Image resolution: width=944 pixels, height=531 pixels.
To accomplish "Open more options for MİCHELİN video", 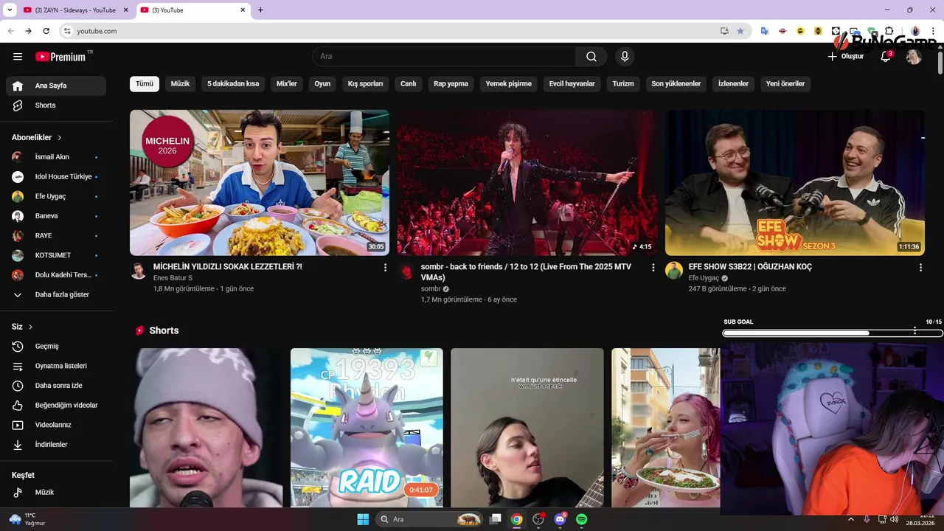I will 385,268.
